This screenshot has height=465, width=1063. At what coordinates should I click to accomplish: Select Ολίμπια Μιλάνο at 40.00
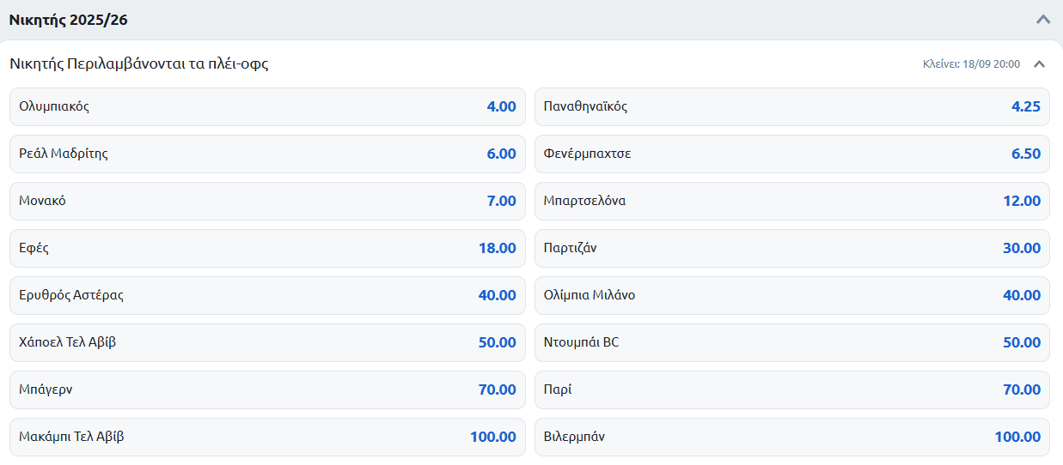pyautogui.click(x=792, y=295)
